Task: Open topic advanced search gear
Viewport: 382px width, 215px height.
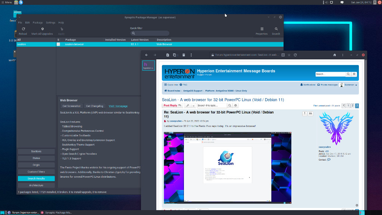Action: click(x=236, y=106)
